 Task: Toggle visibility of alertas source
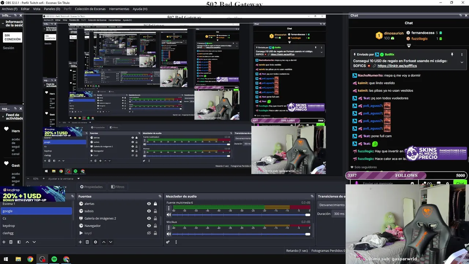[149, 203]
